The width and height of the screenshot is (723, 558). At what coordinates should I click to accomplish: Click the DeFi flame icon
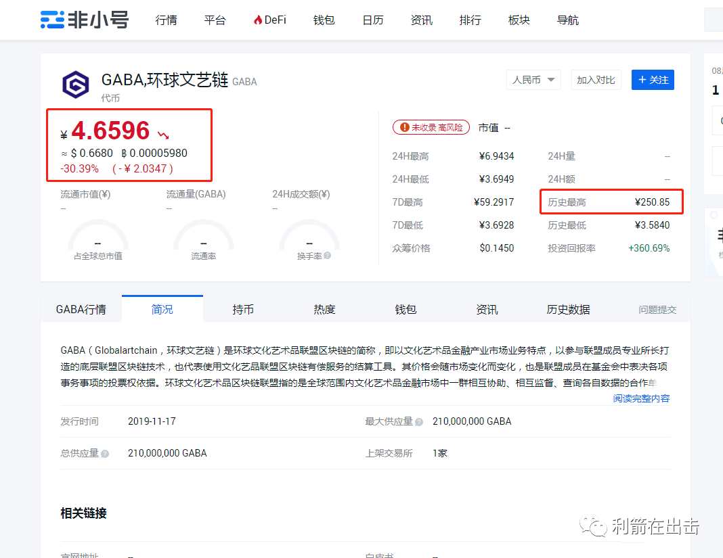coord(258,20)
